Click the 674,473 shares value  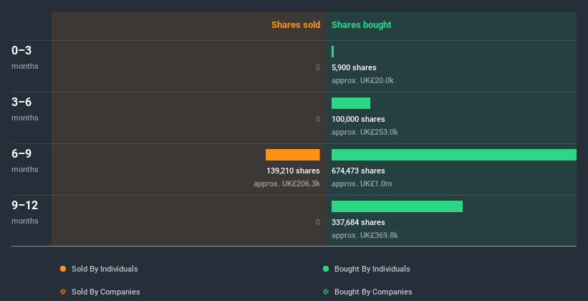coord(358,171)
